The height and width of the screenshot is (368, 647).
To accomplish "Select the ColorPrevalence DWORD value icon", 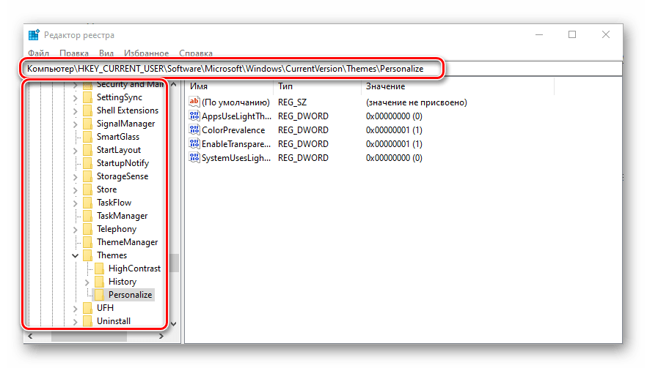I will click(194, 130).
